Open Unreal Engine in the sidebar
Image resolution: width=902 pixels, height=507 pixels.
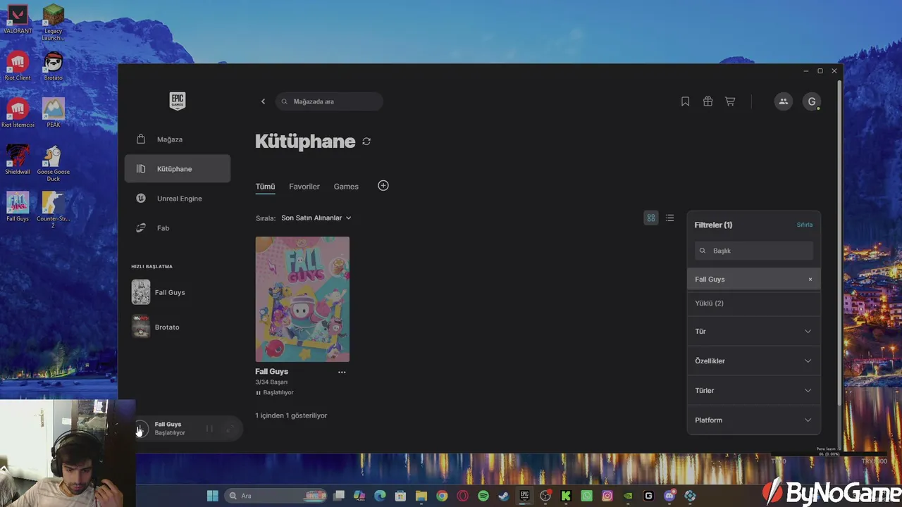[x=178, y=199]
